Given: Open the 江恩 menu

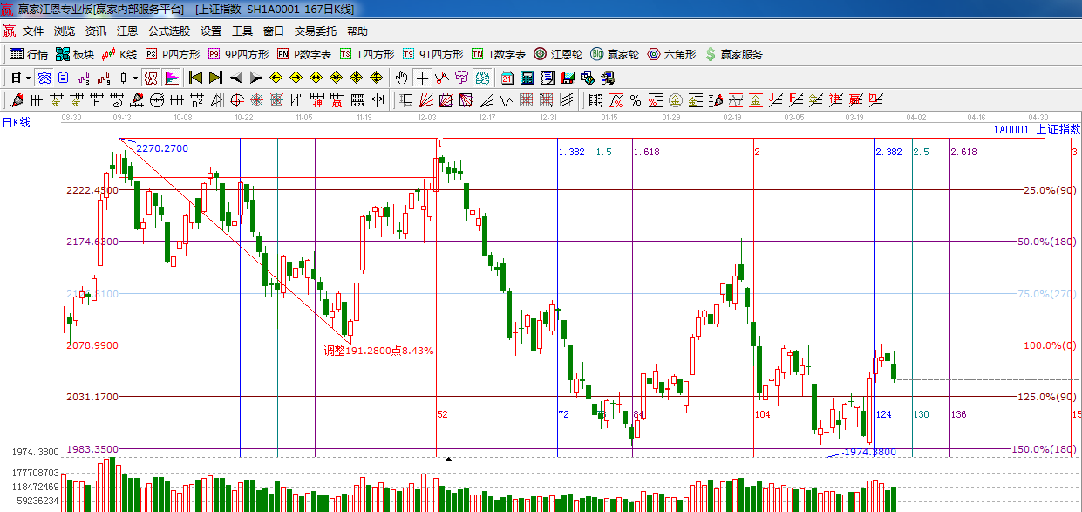Looking at the screenshot, I should (127, 31).
